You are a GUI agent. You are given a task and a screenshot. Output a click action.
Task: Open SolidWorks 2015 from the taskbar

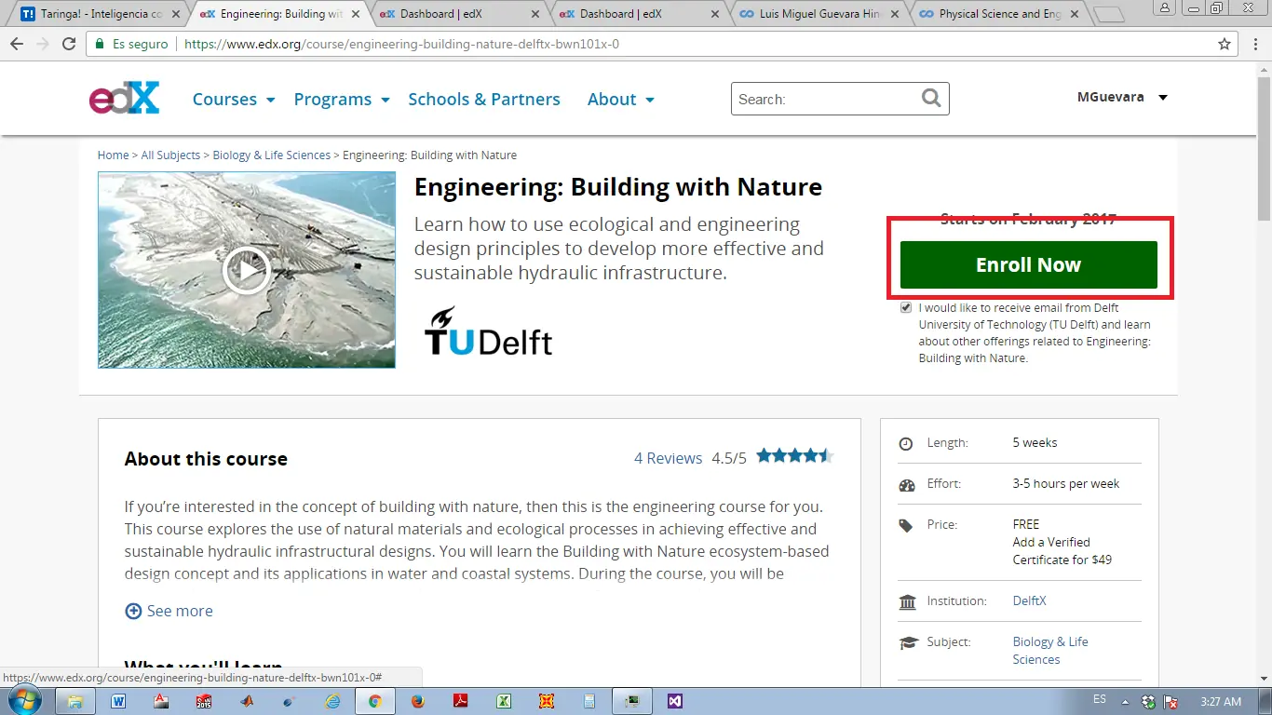click(204, 701)
